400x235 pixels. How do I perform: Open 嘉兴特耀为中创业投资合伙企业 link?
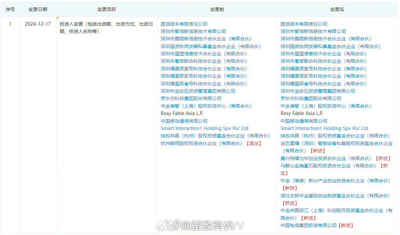[326, 158]
